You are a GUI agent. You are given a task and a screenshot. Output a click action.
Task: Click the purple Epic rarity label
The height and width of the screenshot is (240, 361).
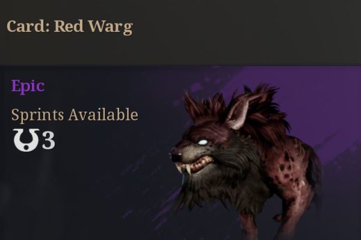28,86
